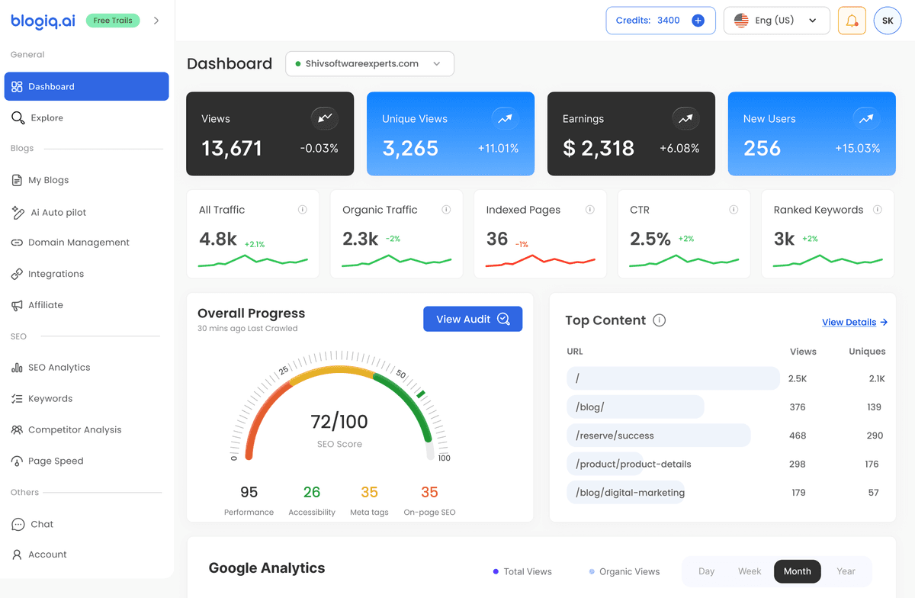The height and width of the screenshot is (598, 915).
Task: Expand the Eng (US) language selector
Action: tap(776, 21)
